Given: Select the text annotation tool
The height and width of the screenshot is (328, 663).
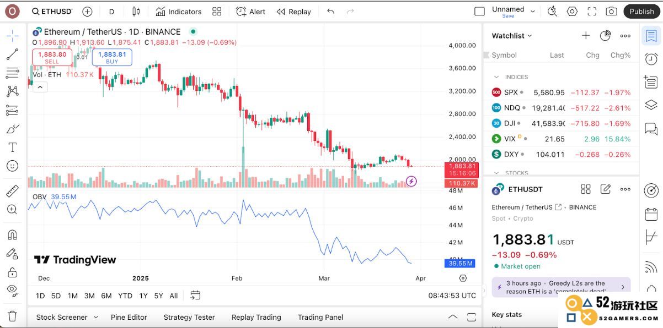Looking at the screenshot, I should coord(12,147).
